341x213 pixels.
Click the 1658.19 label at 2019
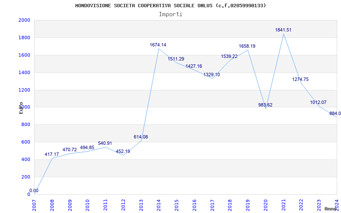247,46
